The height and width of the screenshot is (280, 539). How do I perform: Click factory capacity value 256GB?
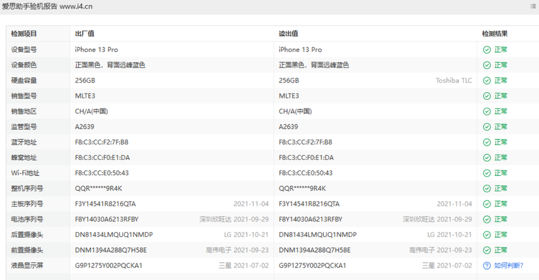[85, 80]
